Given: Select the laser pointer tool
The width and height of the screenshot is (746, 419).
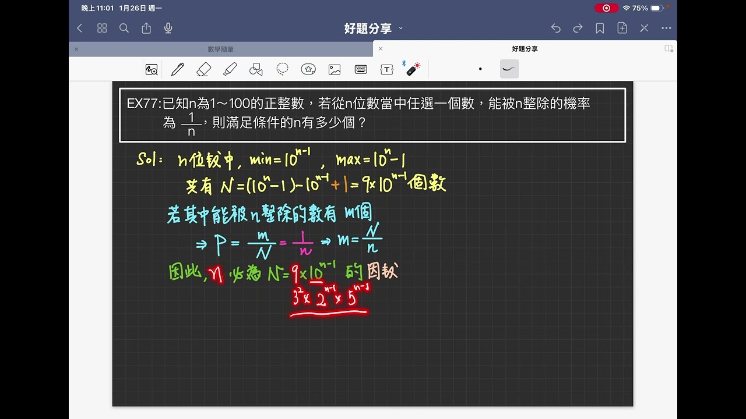Looking at the screenshot, I should pos(413,69).
